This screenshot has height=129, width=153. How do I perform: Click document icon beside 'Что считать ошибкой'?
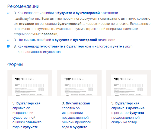click(9, 40)
